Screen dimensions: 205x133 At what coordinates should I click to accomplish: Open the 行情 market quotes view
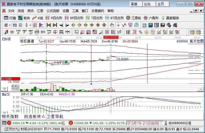pyautogui.click(x=10, y=18)
